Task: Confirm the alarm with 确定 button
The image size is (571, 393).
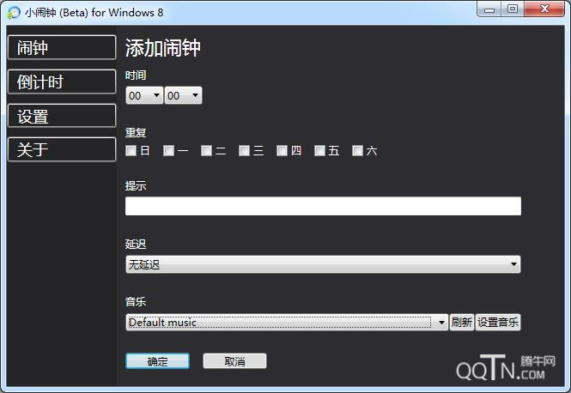Action: [157, 361]
